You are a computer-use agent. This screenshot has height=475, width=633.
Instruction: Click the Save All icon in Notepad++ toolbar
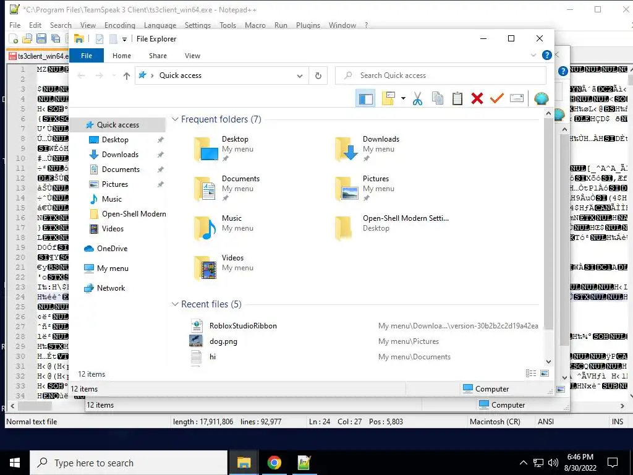(55, 39)
